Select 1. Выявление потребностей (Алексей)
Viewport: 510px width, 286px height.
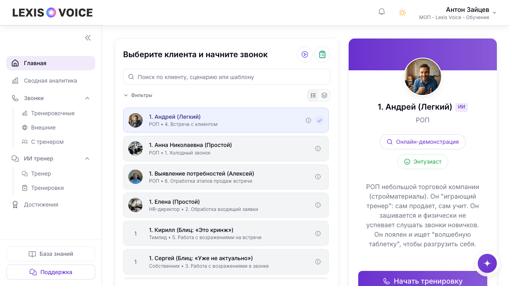pyautogui.click(x=226, y=177)
